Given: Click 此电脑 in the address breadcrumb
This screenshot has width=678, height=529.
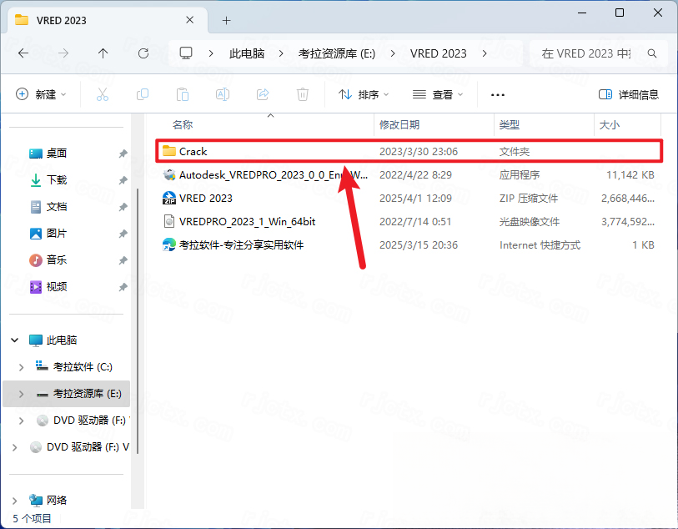Looking at the screenshot, I should tap(247, 53).
